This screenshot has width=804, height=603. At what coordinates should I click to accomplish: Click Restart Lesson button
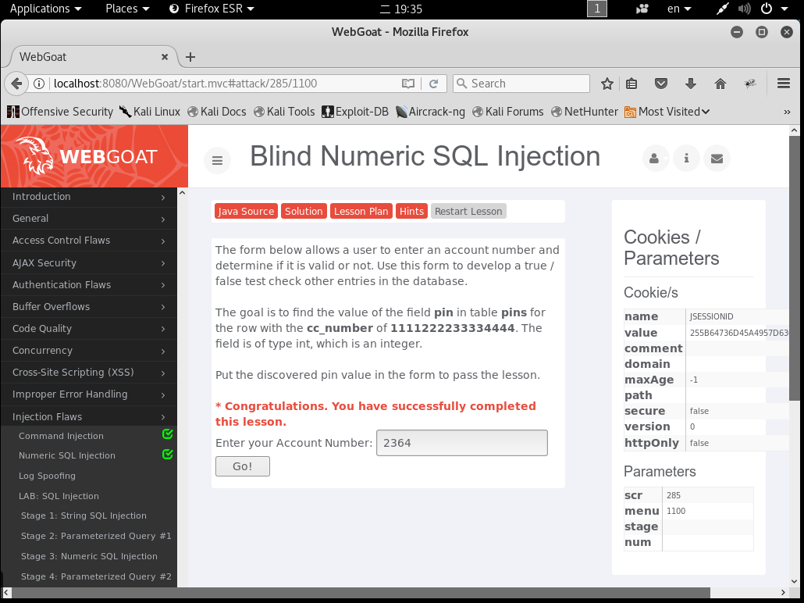(468, 212)
